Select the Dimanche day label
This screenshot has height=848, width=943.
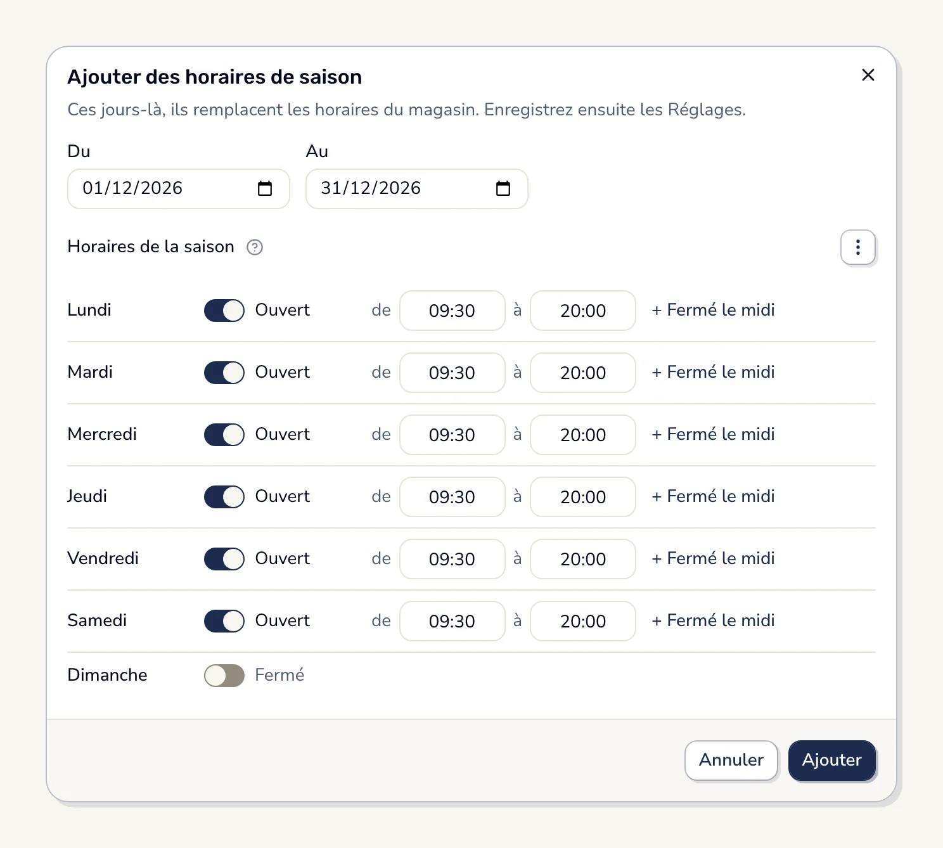(x=107, y=675)
